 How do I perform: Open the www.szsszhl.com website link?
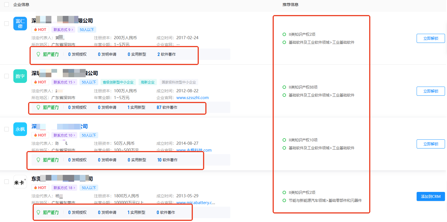click(x=192, y=98)
